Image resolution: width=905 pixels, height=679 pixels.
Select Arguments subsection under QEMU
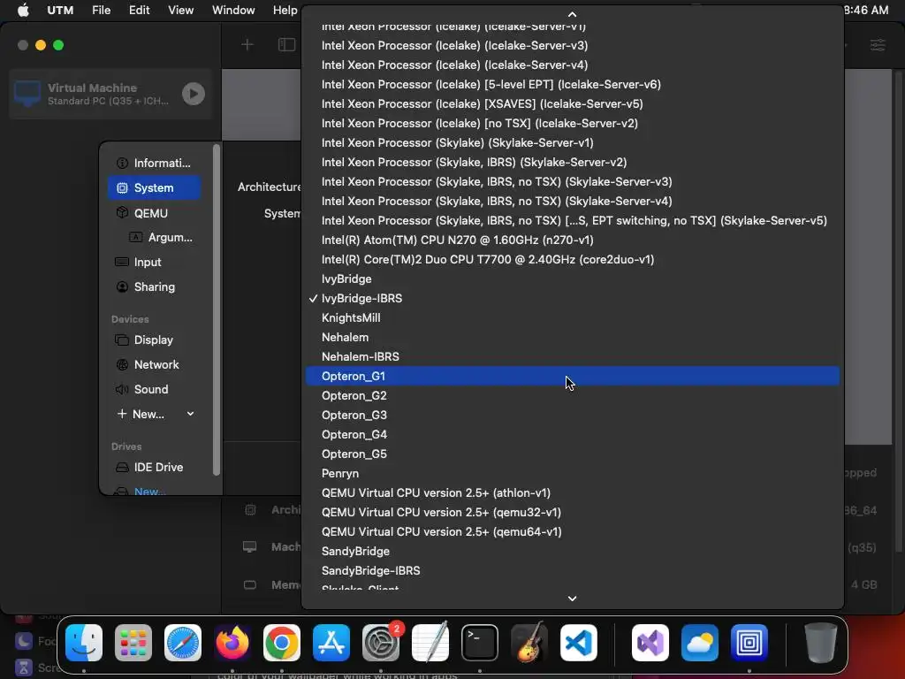tap(161, 237)
